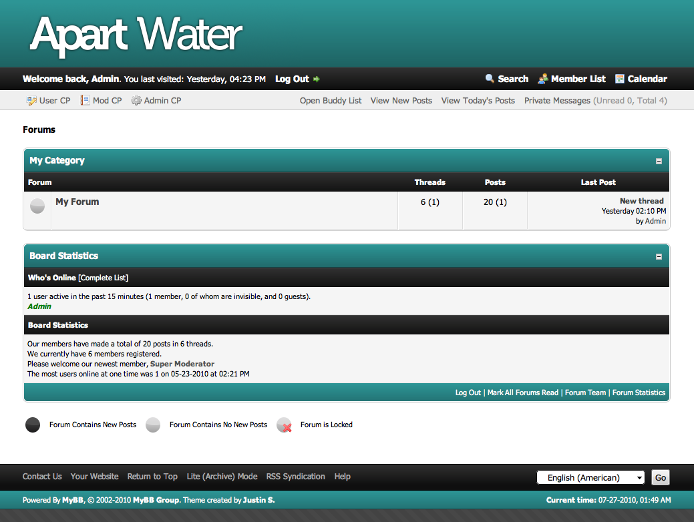694x522 pixels.
Task: Select View Today's Posts
Action: click(x=478, y=100)
